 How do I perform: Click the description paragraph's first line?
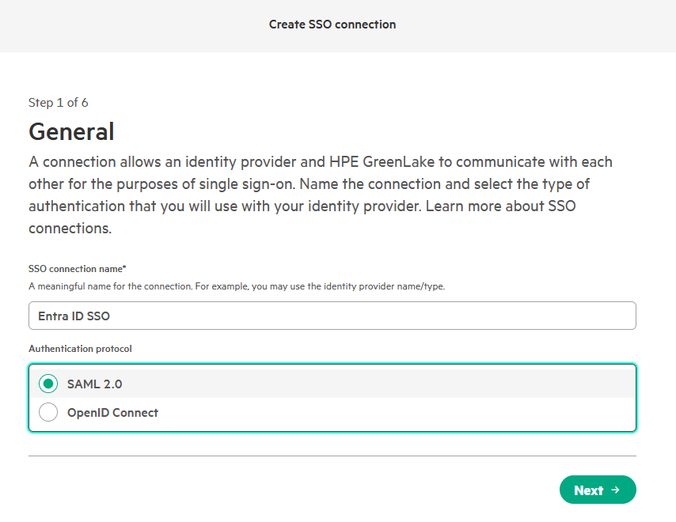(321, 162)
